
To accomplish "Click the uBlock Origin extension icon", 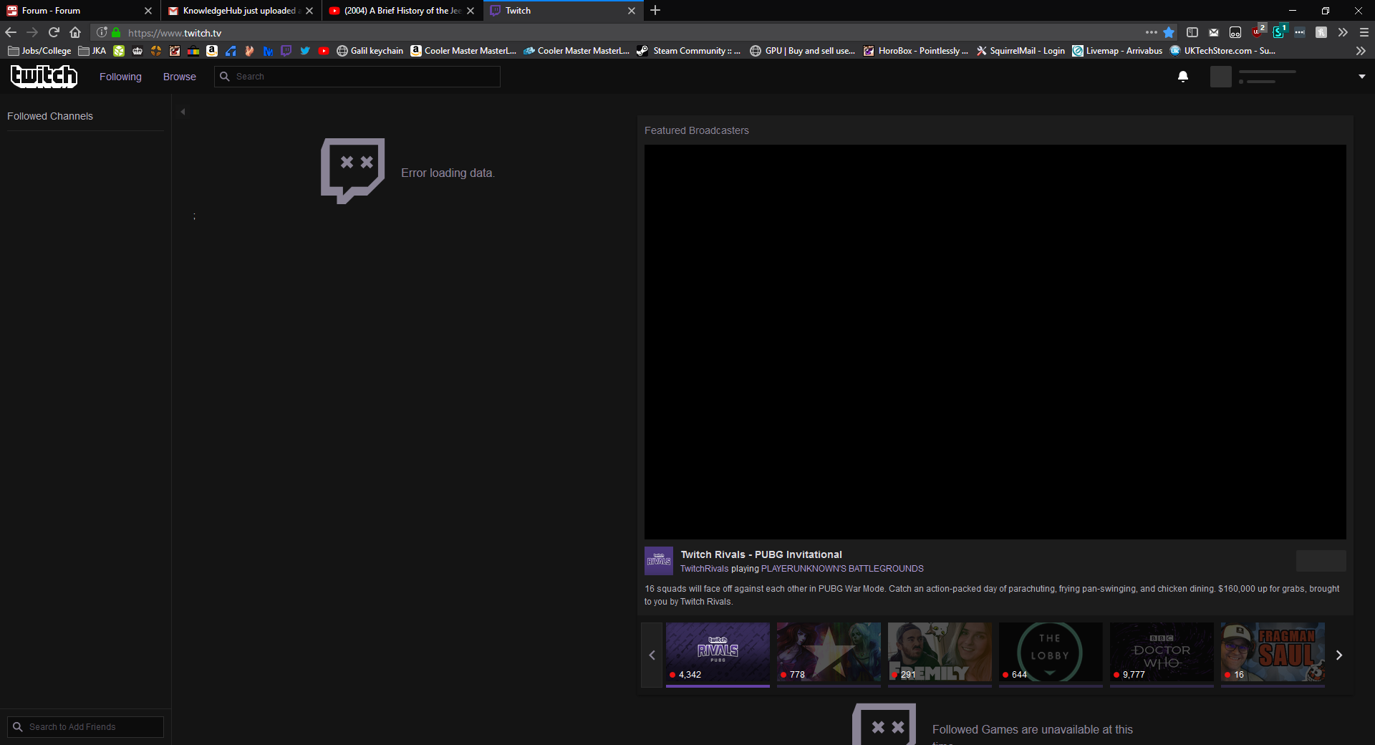I will coord(1258,32).
